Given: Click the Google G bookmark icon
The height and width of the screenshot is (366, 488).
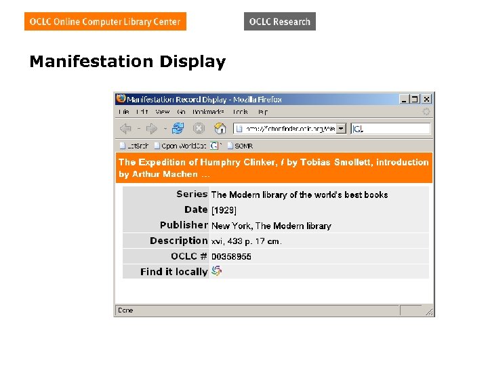Looking at the screenshot, I should 214,145.
